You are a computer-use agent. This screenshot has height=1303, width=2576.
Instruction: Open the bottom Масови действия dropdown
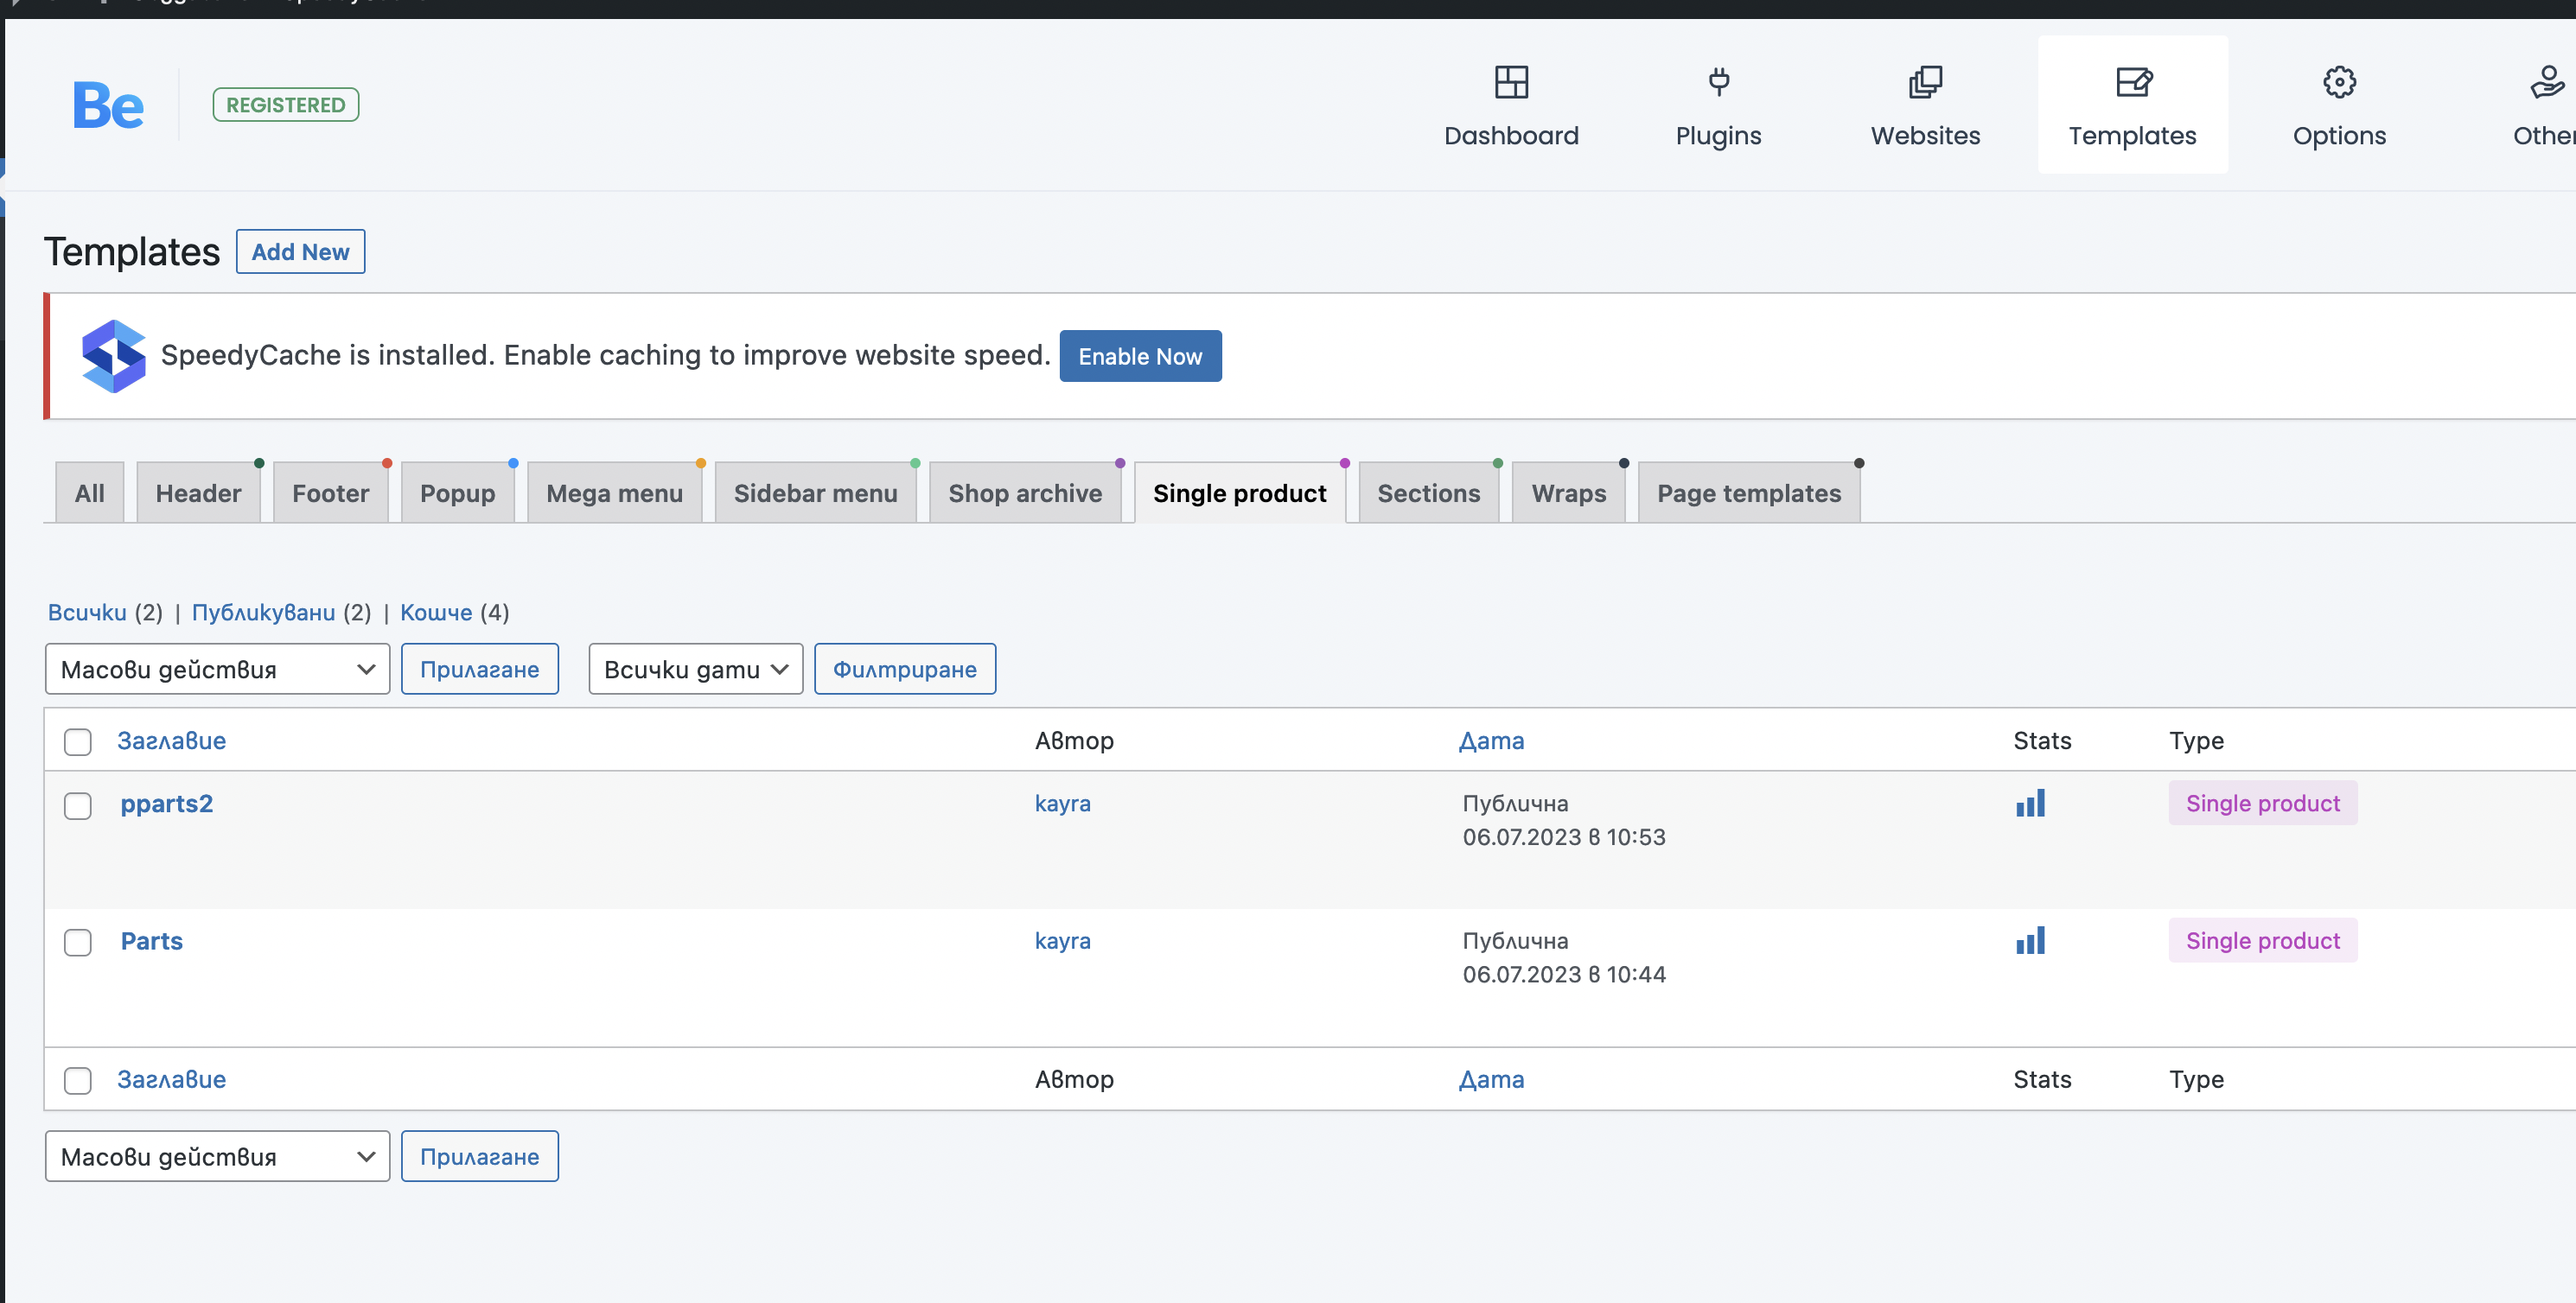(x=217, y=1156)
